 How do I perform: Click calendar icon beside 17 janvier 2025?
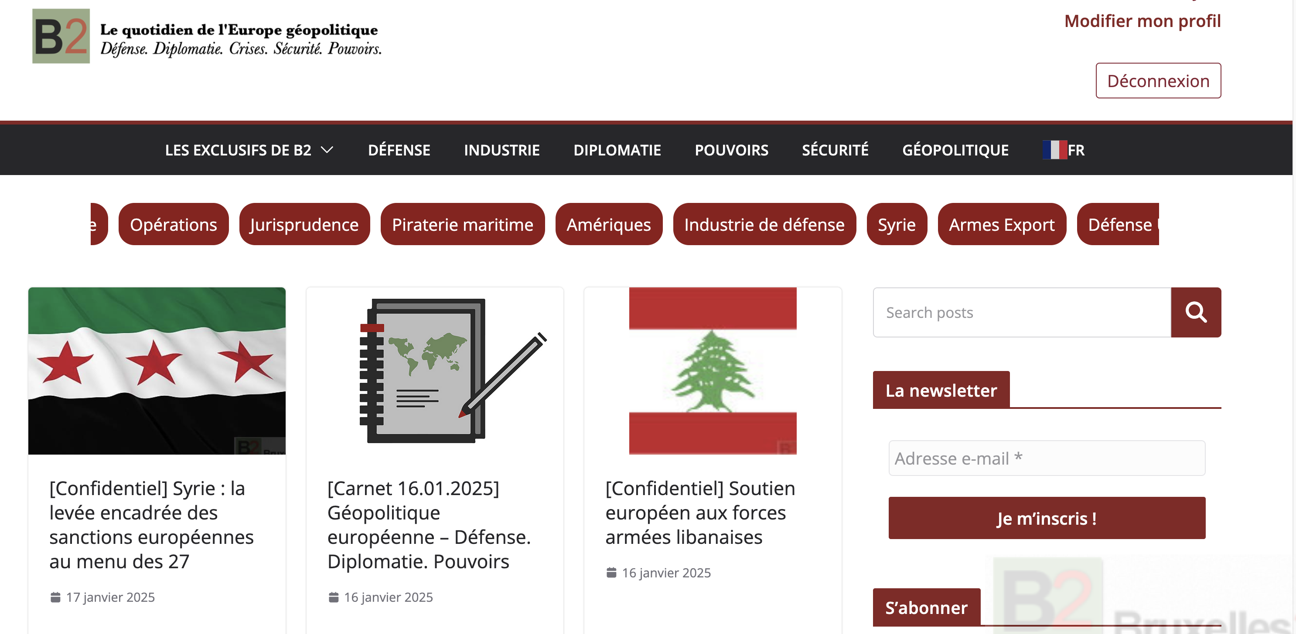55,597
